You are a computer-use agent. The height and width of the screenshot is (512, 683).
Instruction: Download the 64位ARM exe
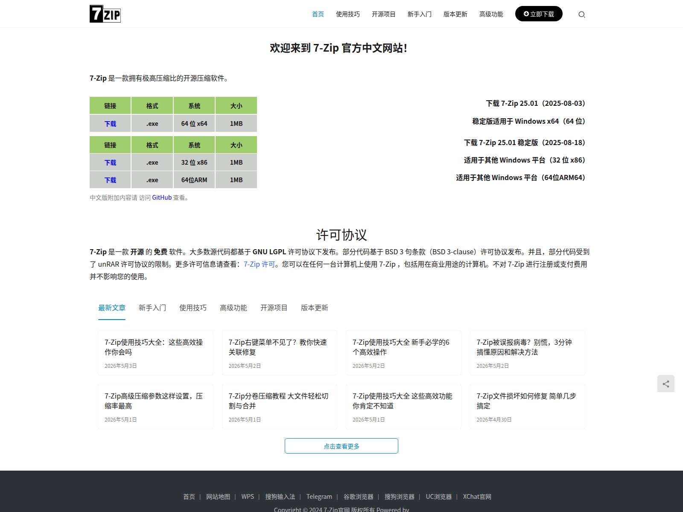click(x=110, y=180)
